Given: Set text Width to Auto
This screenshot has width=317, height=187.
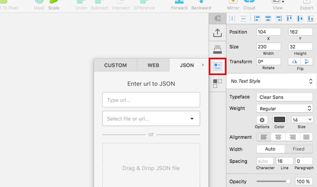Looking at the screenshot, I should tap(270, 149).
